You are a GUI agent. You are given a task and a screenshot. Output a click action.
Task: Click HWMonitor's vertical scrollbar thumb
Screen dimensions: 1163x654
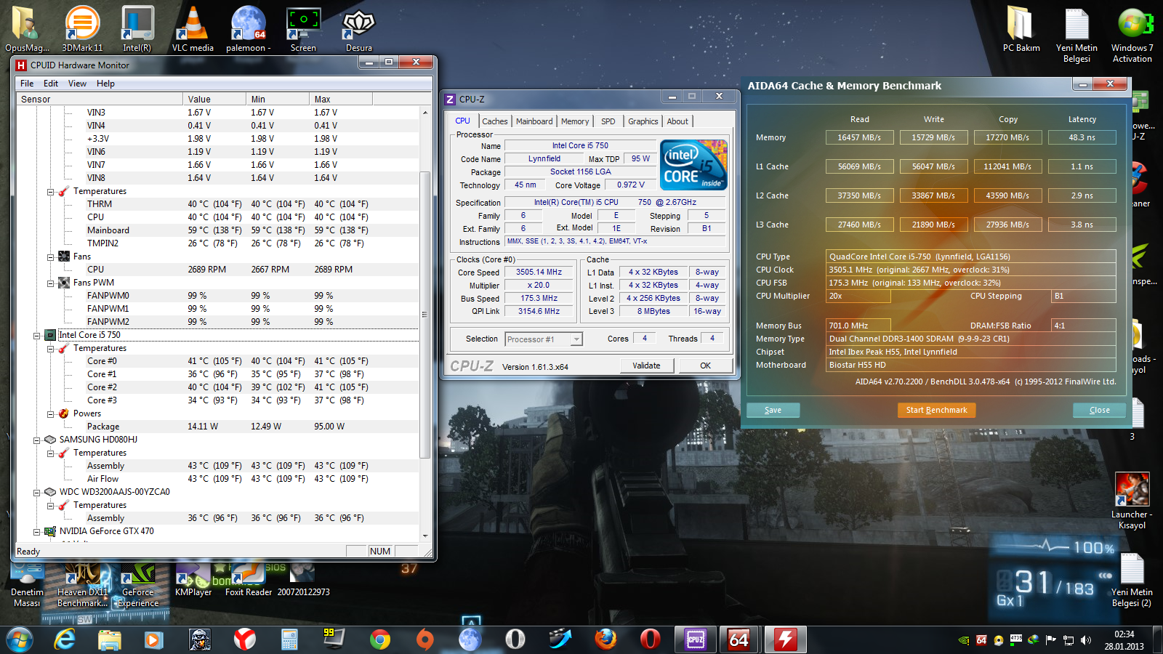pos(425,315)
